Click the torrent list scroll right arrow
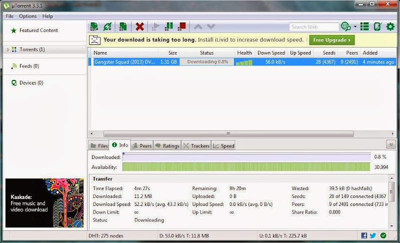This screenshot has height=243, width=400. [x=392, y=133]
